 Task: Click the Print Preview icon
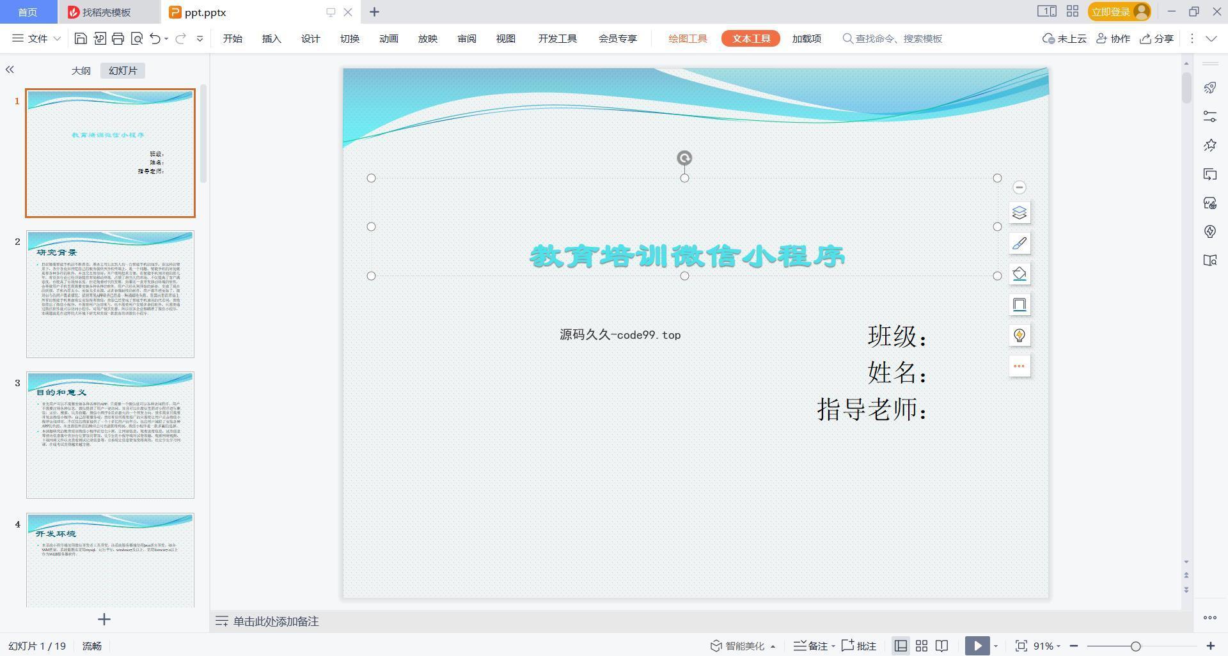coord(136,38)
